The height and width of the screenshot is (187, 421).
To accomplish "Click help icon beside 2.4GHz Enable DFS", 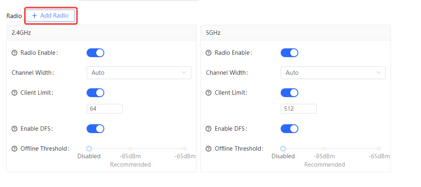I will pos(15,129).
